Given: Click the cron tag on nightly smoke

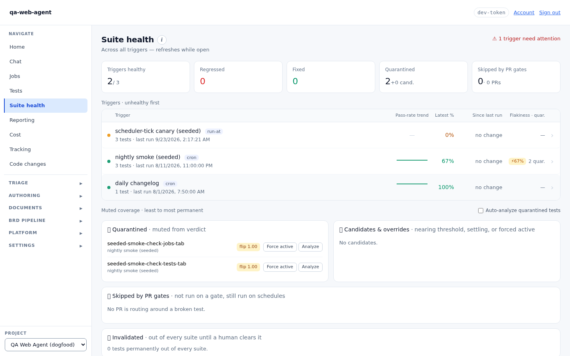Looking at the screenshot, I should 192,158.
